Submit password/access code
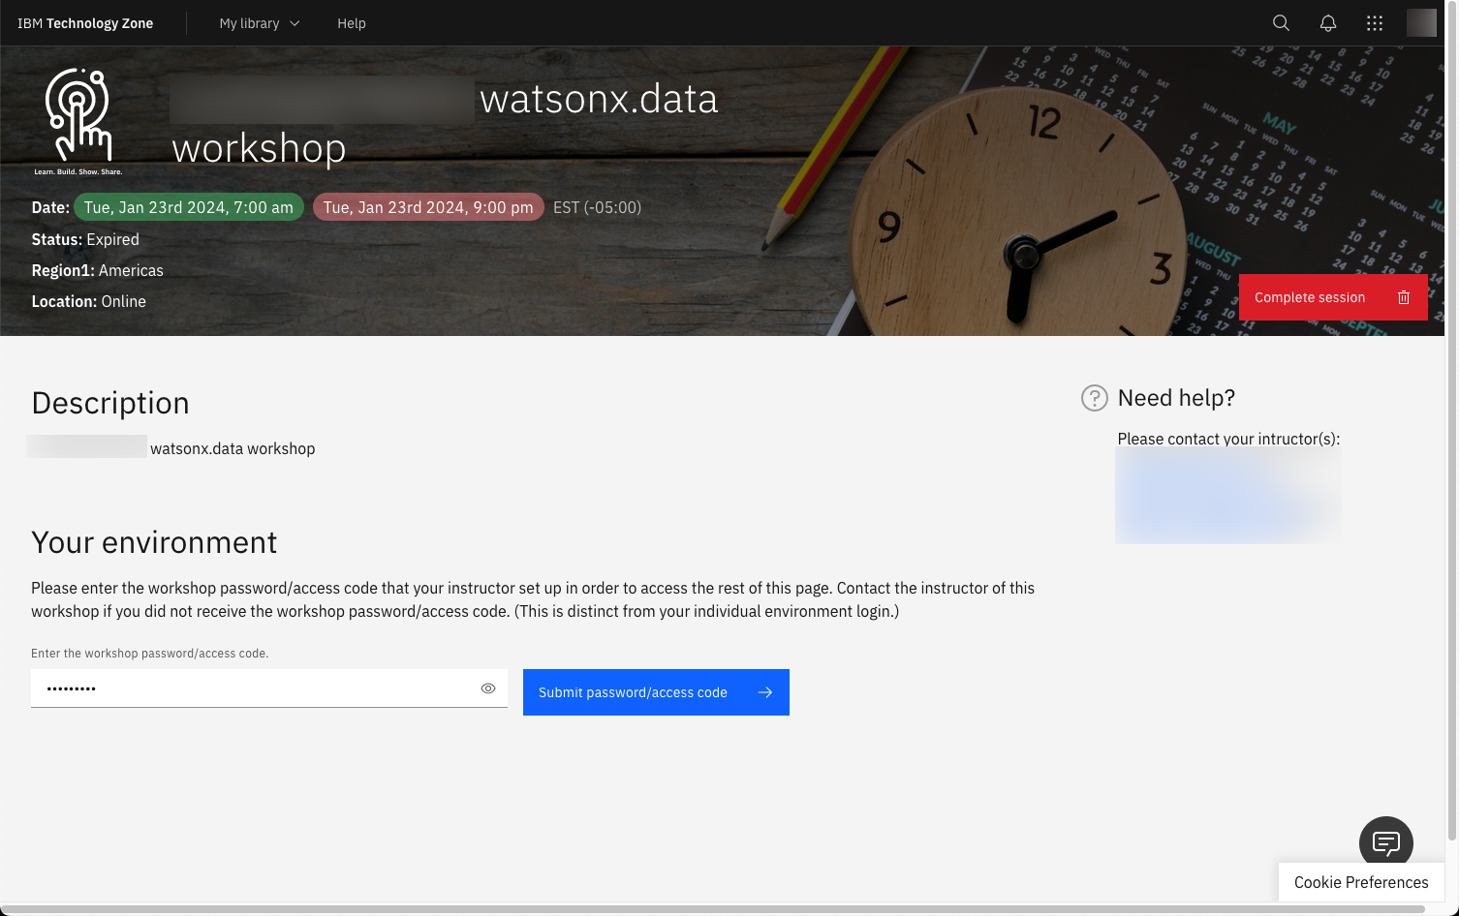Image resolution: width=1459 pixels, height=916 pixels. [x=656, y=692]
